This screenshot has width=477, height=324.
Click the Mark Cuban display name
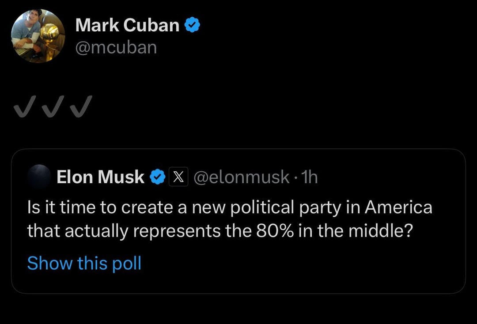[127, 26]
